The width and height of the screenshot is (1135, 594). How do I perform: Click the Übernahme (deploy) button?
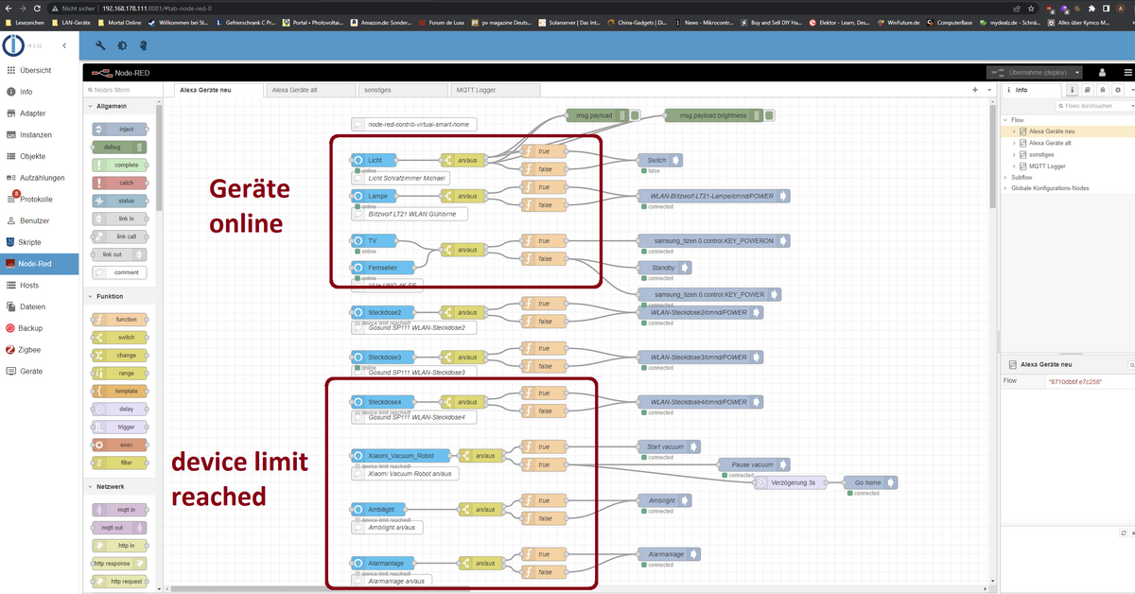coord(1030,72)
